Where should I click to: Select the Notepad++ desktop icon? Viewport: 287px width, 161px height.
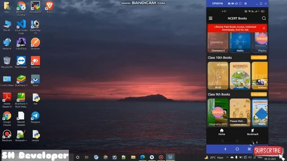21,136
